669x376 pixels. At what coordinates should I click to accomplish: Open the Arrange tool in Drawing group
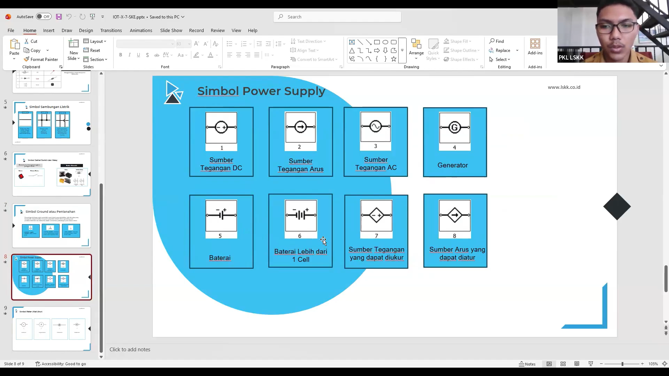click(416, 49)
